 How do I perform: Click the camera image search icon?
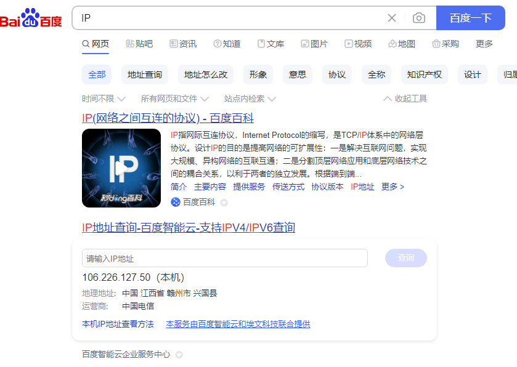coord(419,18)
